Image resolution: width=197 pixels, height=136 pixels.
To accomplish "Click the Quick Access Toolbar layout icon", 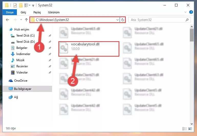I will (x=26, y=5).
